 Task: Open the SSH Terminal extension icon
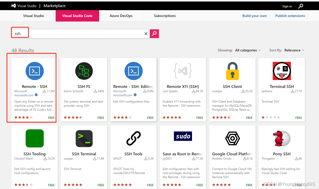(x=84, y=138)
